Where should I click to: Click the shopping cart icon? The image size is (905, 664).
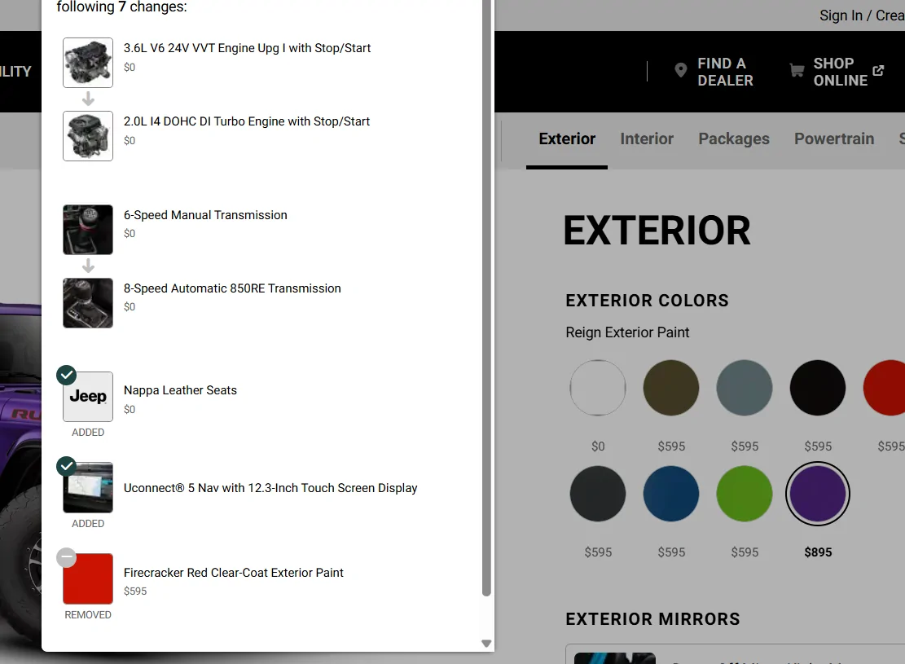coord(797,70)
